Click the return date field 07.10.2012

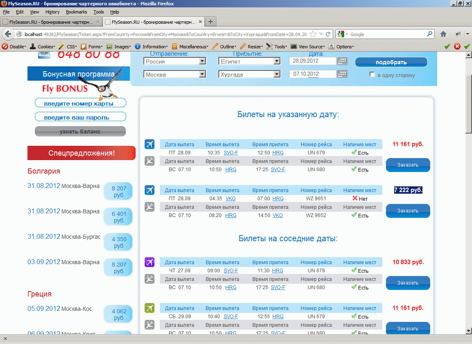[x=313, y=74]
